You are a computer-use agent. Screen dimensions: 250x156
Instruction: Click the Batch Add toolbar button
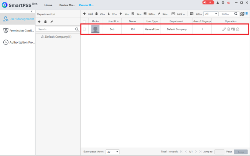pyautogui.click(x=136, y=14)
